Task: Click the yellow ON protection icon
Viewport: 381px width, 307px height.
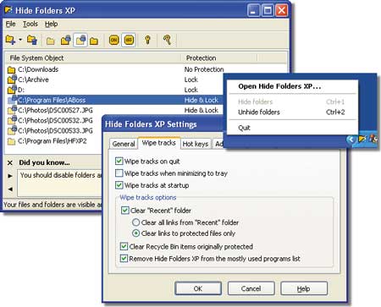Action: click(114, 40)
